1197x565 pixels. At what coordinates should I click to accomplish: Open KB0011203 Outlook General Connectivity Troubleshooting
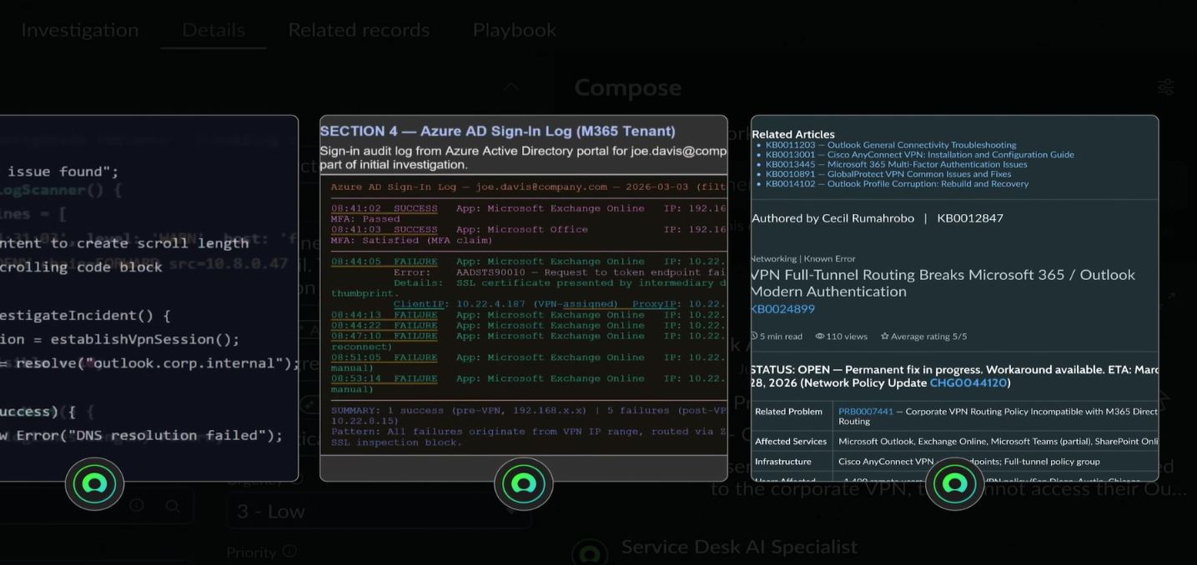click(x=891, y=145)
